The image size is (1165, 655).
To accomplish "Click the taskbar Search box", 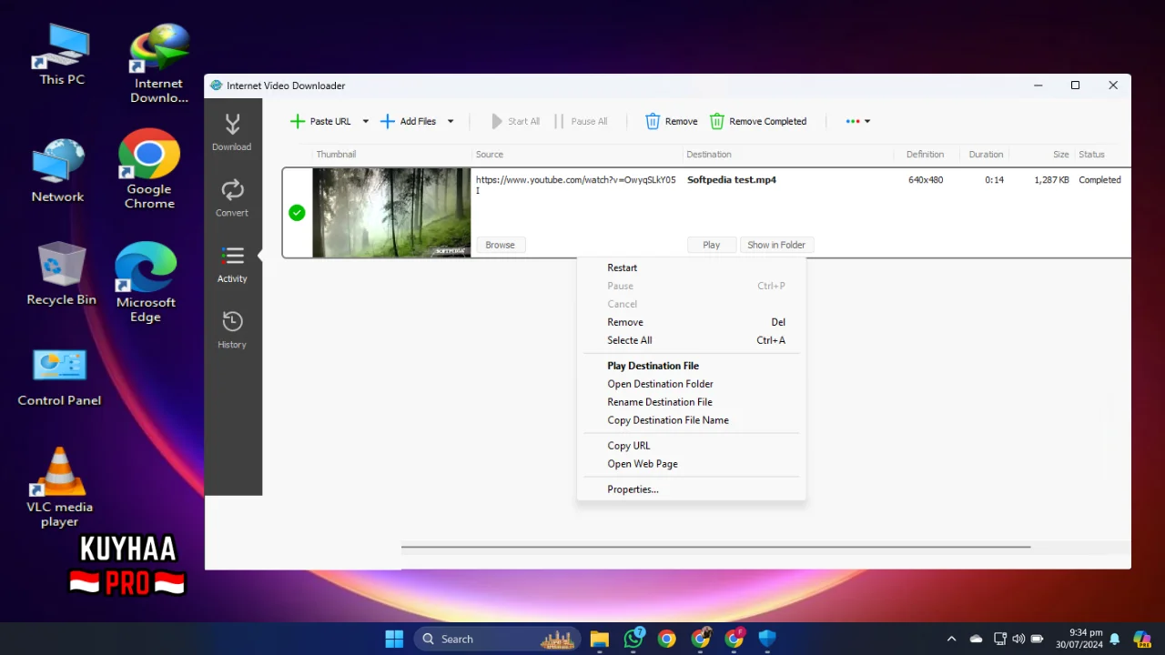I will point(496,639).
